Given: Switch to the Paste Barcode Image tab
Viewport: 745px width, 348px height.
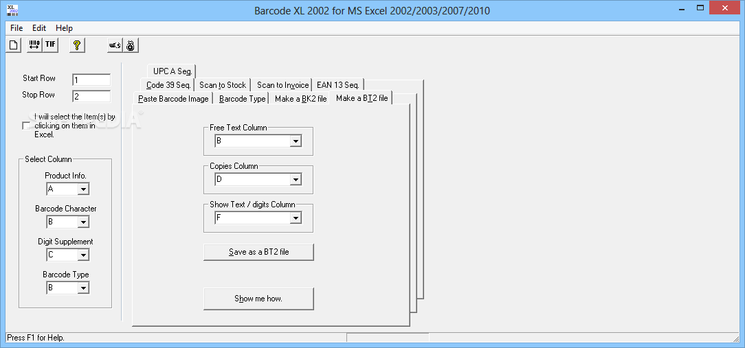Looking at the screenshot, I should click(173, 99).
